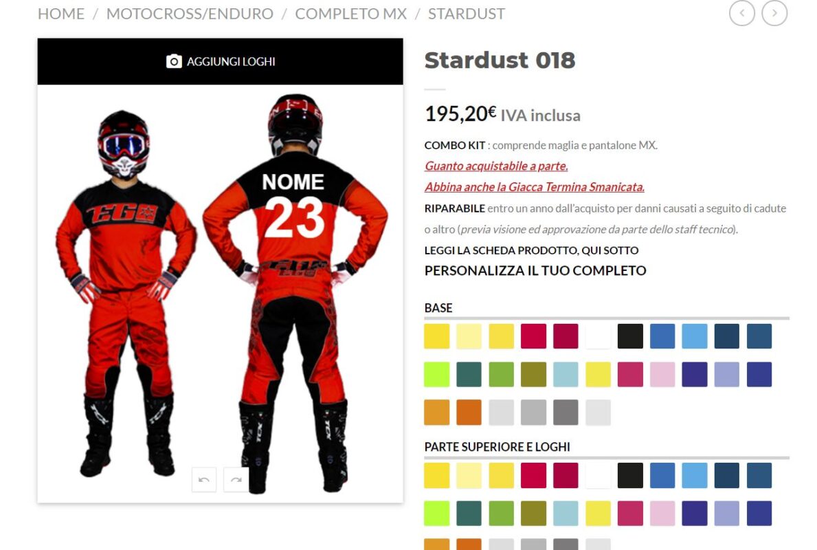Go to the previous product with the left chevron

tap(742, 13)
